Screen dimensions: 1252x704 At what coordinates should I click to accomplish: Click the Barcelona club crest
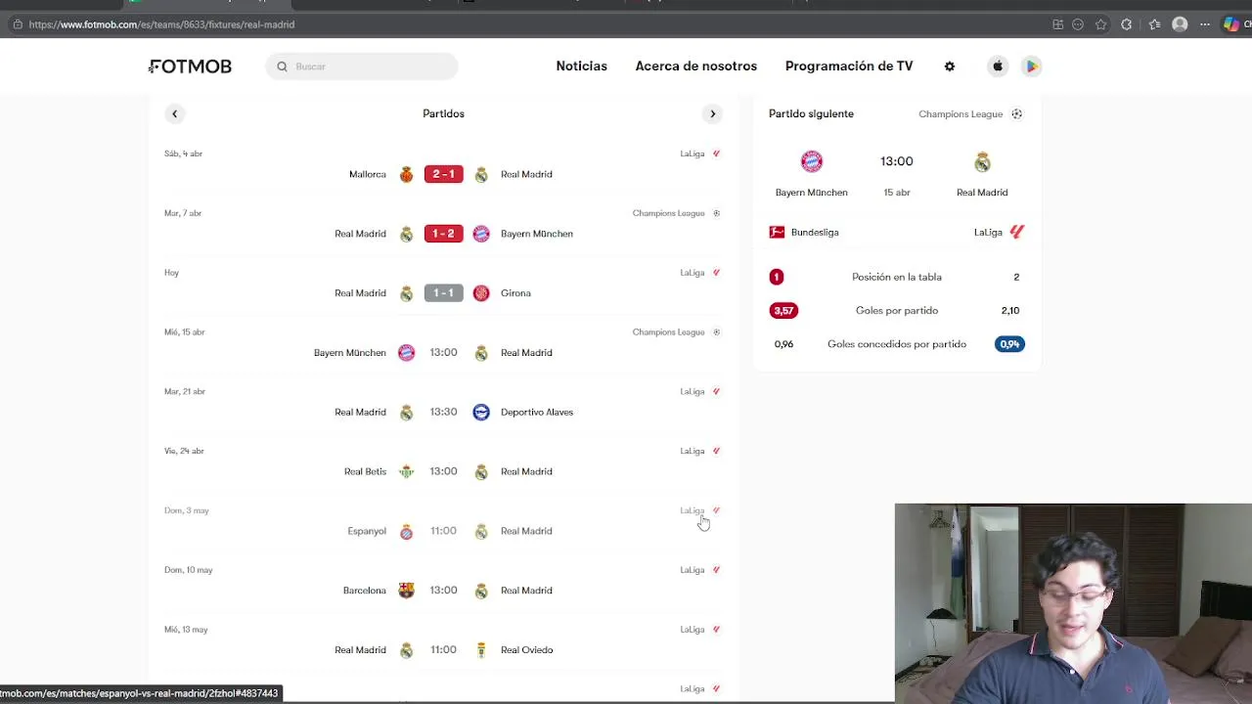406,591
